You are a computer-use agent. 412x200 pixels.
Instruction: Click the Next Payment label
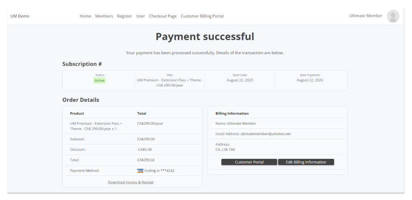310,75
